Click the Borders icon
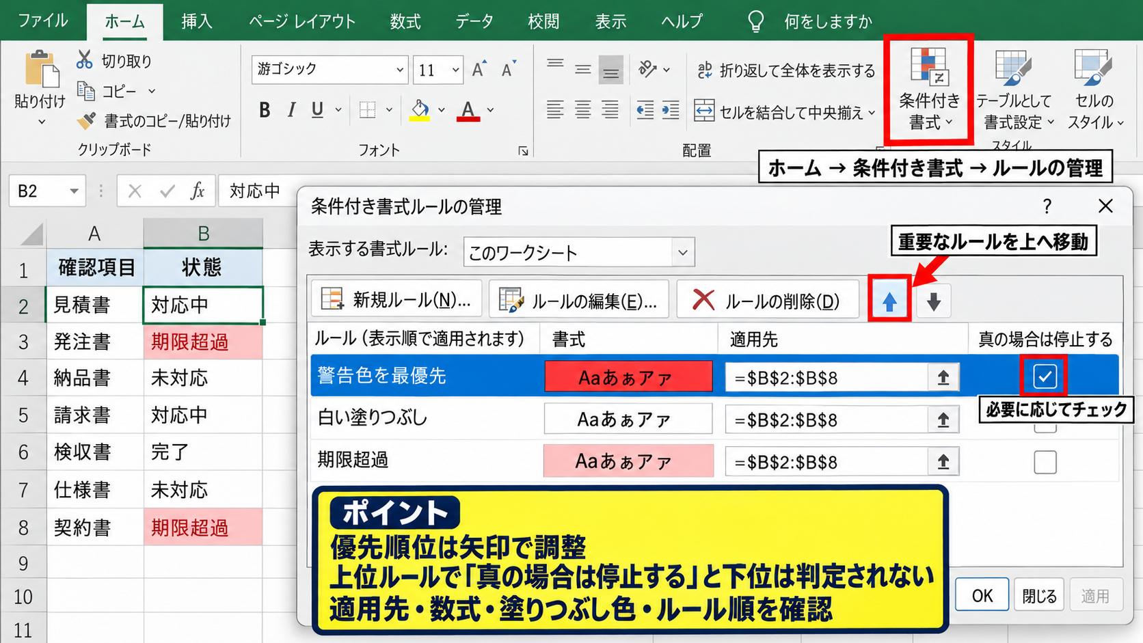1143x643 pixels. (368, 109)
